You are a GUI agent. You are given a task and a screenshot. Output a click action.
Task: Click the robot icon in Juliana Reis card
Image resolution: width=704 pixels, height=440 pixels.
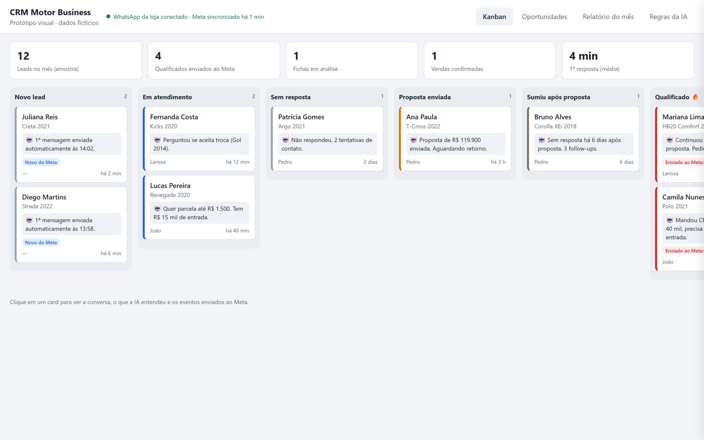(x=29, y=140)
